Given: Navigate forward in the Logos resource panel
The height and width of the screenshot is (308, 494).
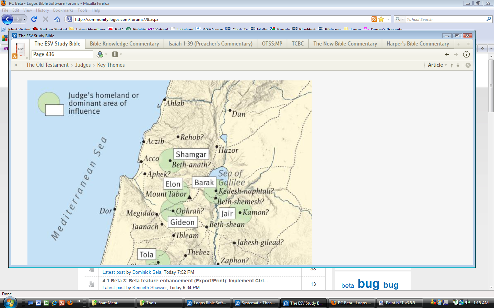Looking at the screenshot, I should pyautogui.click(x=456, y=54).
